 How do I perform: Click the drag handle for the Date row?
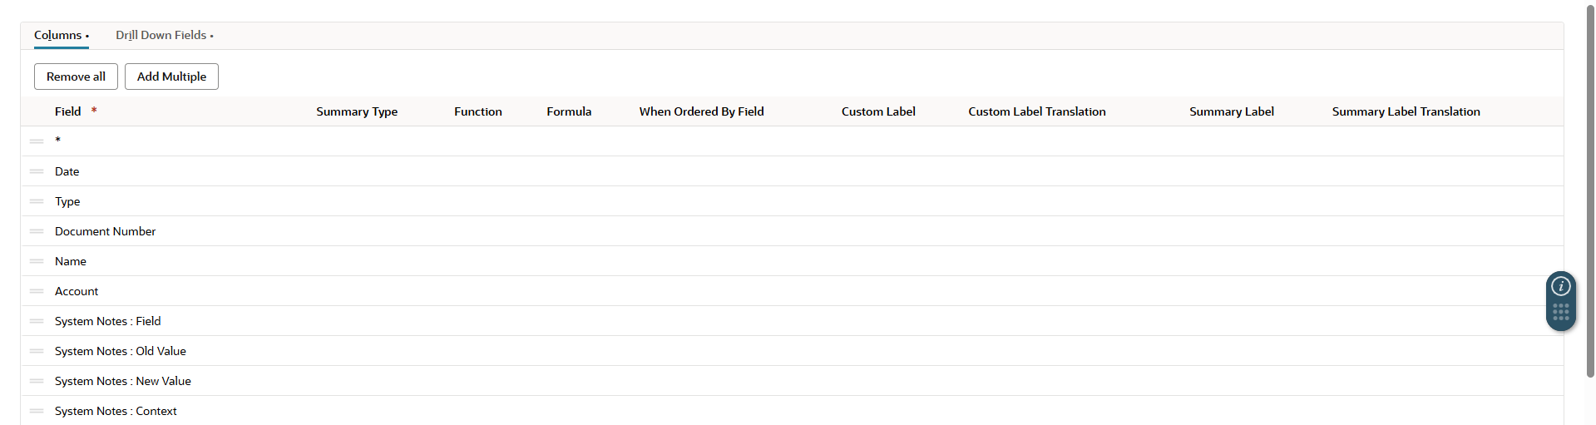[37, 171]
